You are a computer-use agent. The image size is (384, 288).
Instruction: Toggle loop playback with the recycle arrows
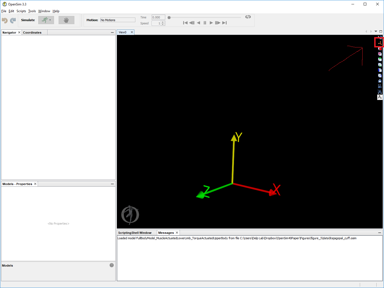[x=248, y=17]
